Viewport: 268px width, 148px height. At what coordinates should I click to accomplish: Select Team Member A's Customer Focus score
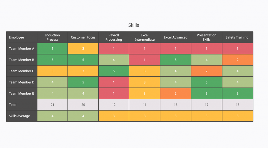83,48
